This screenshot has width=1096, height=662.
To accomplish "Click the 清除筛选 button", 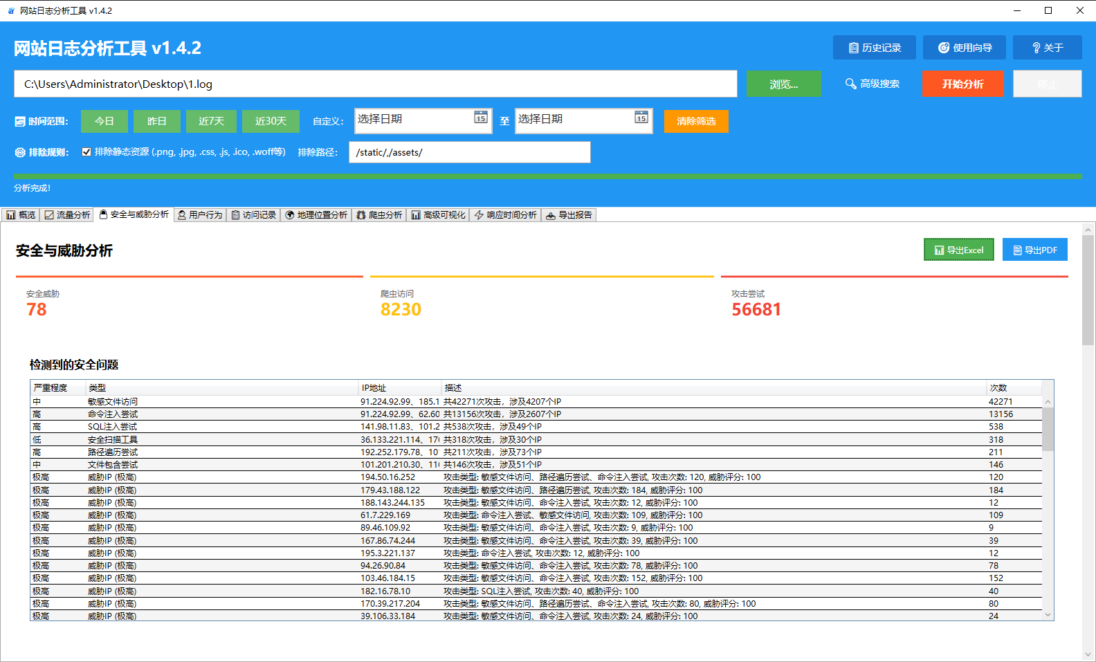I will (696, 121).
